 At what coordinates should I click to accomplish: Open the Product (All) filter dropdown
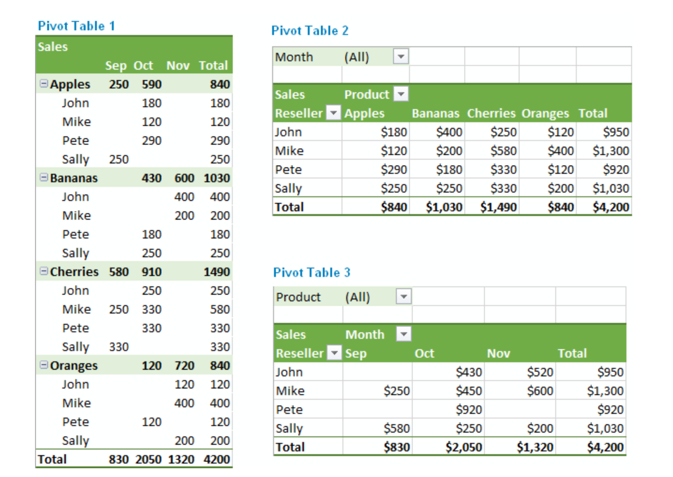click(404, 297)
